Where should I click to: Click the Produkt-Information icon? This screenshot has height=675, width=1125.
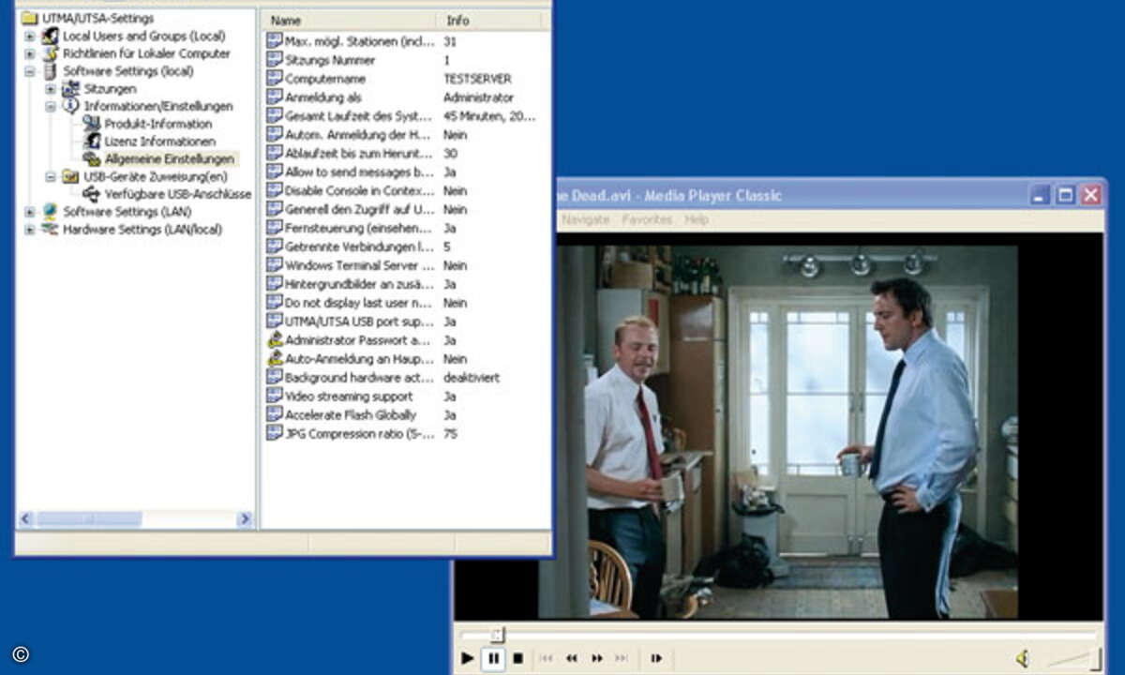pyautogui.click(x=91, y=124)
